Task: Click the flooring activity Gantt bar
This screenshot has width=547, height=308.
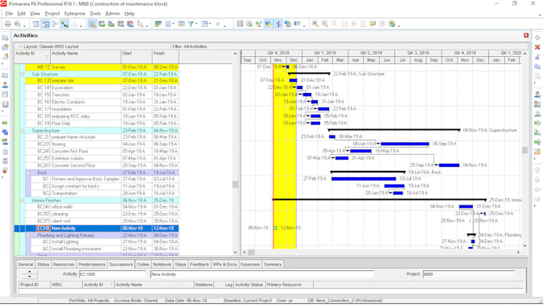Action: (405, 144)
